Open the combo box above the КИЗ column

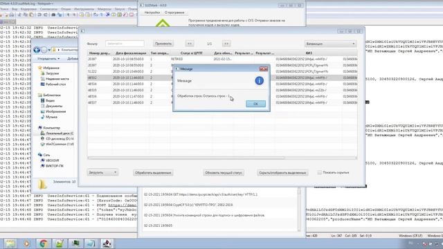click(330, 44)
